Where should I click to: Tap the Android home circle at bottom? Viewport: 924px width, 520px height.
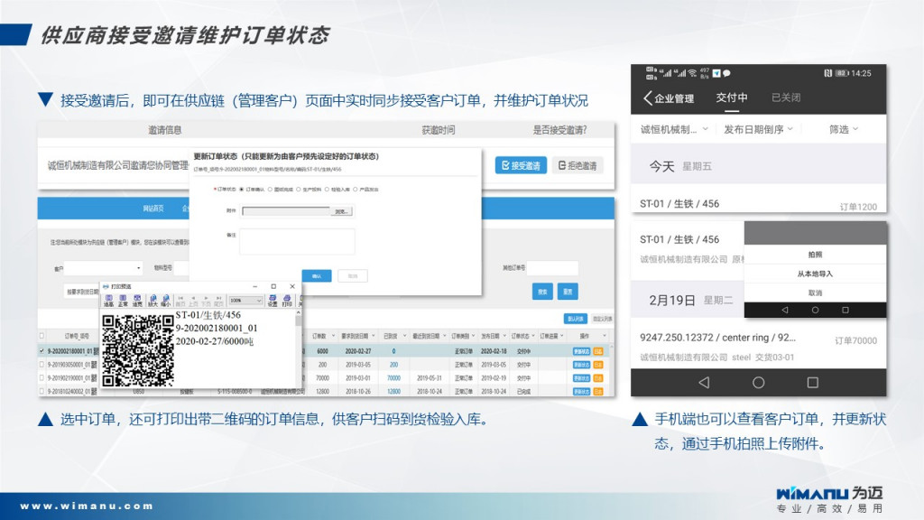758,383
